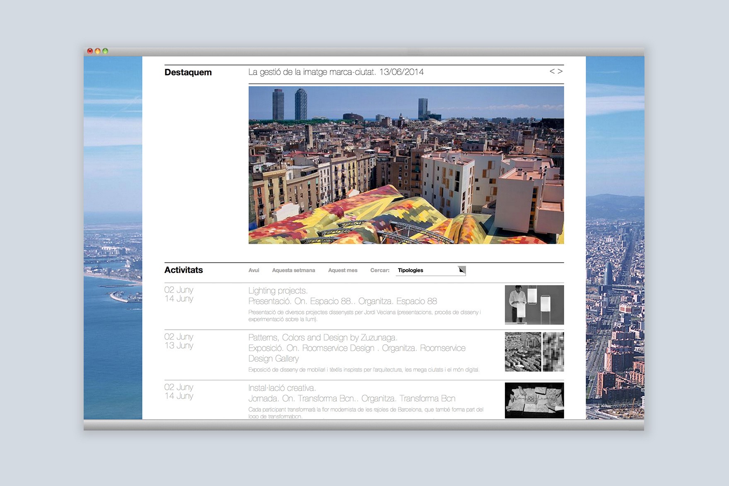
Task: Maximize the window with the green button
Action: (105, 51)
